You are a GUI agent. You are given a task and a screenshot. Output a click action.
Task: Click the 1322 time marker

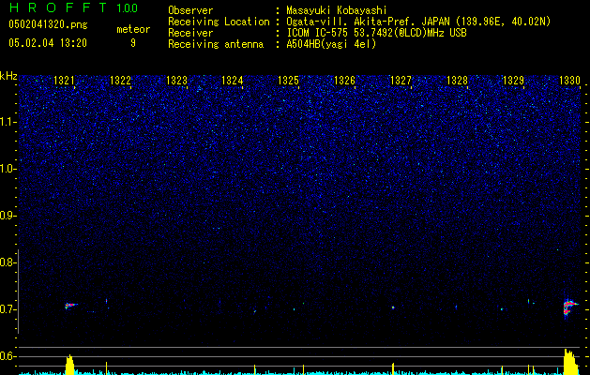(x=120, y=80)
